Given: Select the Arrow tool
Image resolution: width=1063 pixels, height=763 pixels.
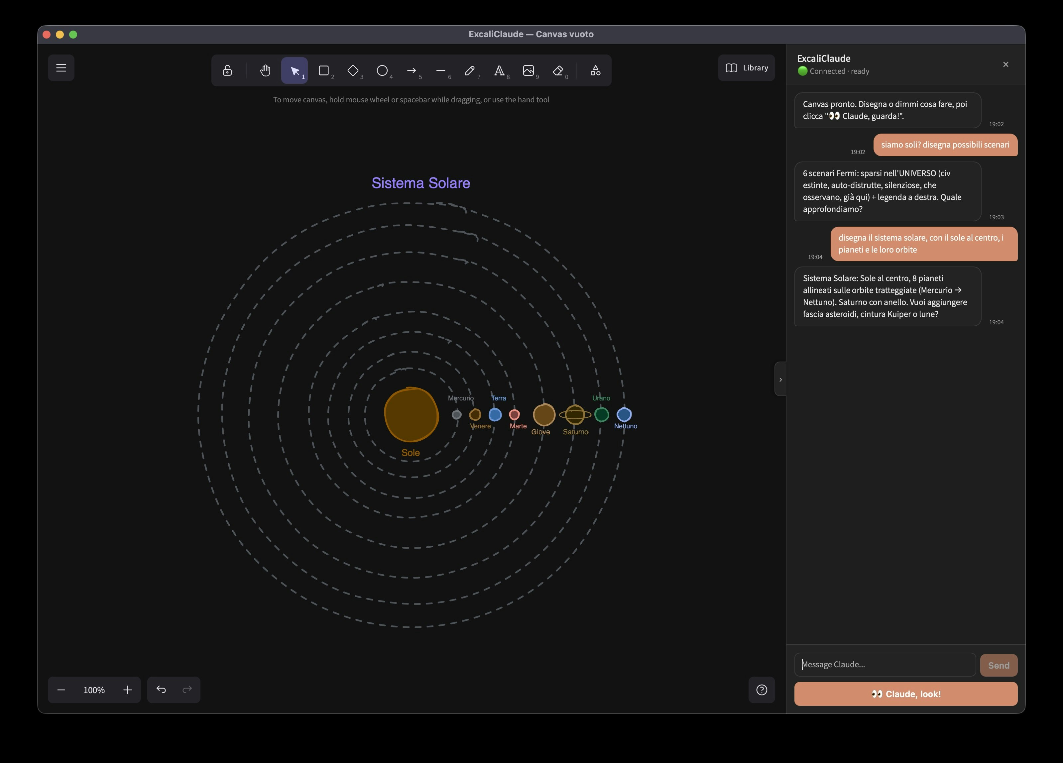Looking at the screenshot, I should pos(412,70).
